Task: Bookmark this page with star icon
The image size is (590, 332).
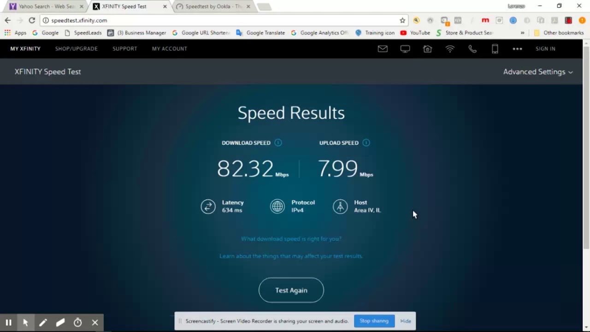Action: click(402, 20)
